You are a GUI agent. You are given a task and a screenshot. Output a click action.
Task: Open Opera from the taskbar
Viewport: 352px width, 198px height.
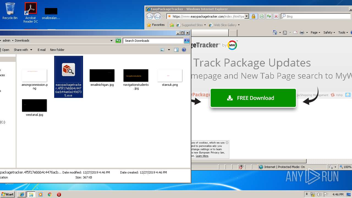click(59, 194)
